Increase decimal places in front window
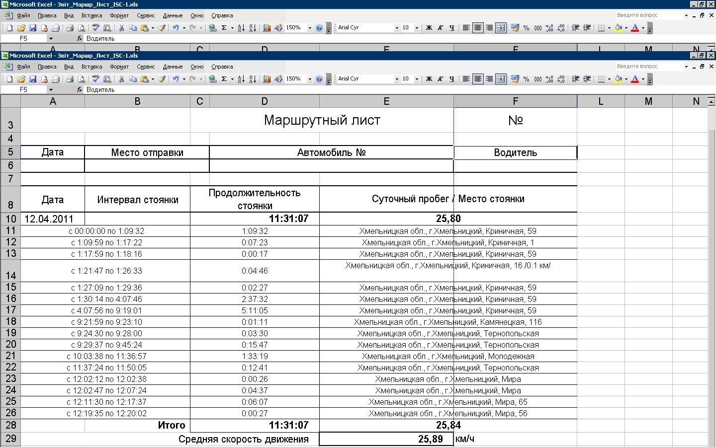This screenshot has width=716, height=447. pyautogui.click(x=549, y=79)
